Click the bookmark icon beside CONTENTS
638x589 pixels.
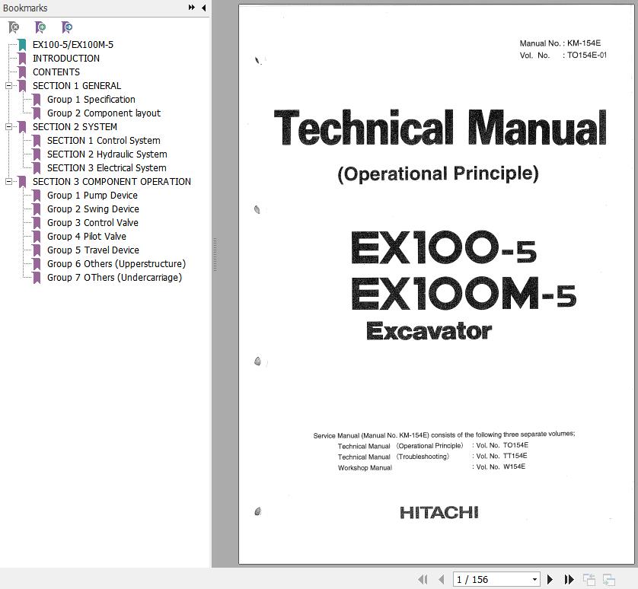[22, 72]
